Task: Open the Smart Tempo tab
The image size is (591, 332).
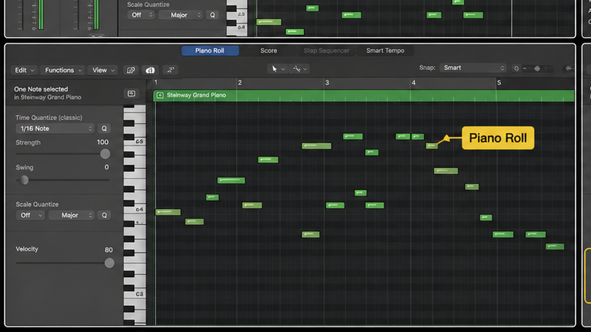Action: (385, 51)
